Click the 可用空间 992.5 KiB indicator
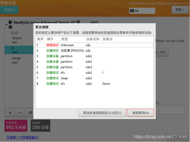This screenshot has height=142, width=190. 16,126
